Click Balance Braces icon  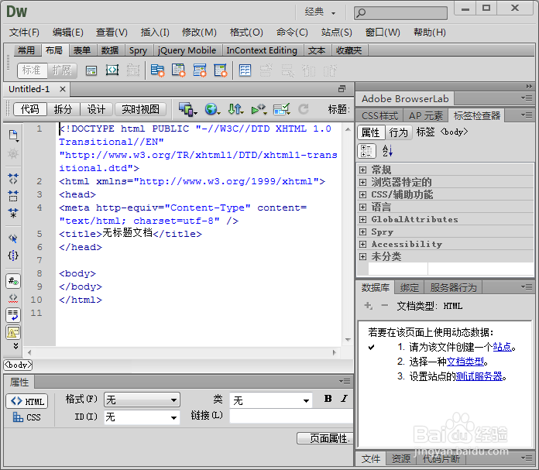point(13,256)
